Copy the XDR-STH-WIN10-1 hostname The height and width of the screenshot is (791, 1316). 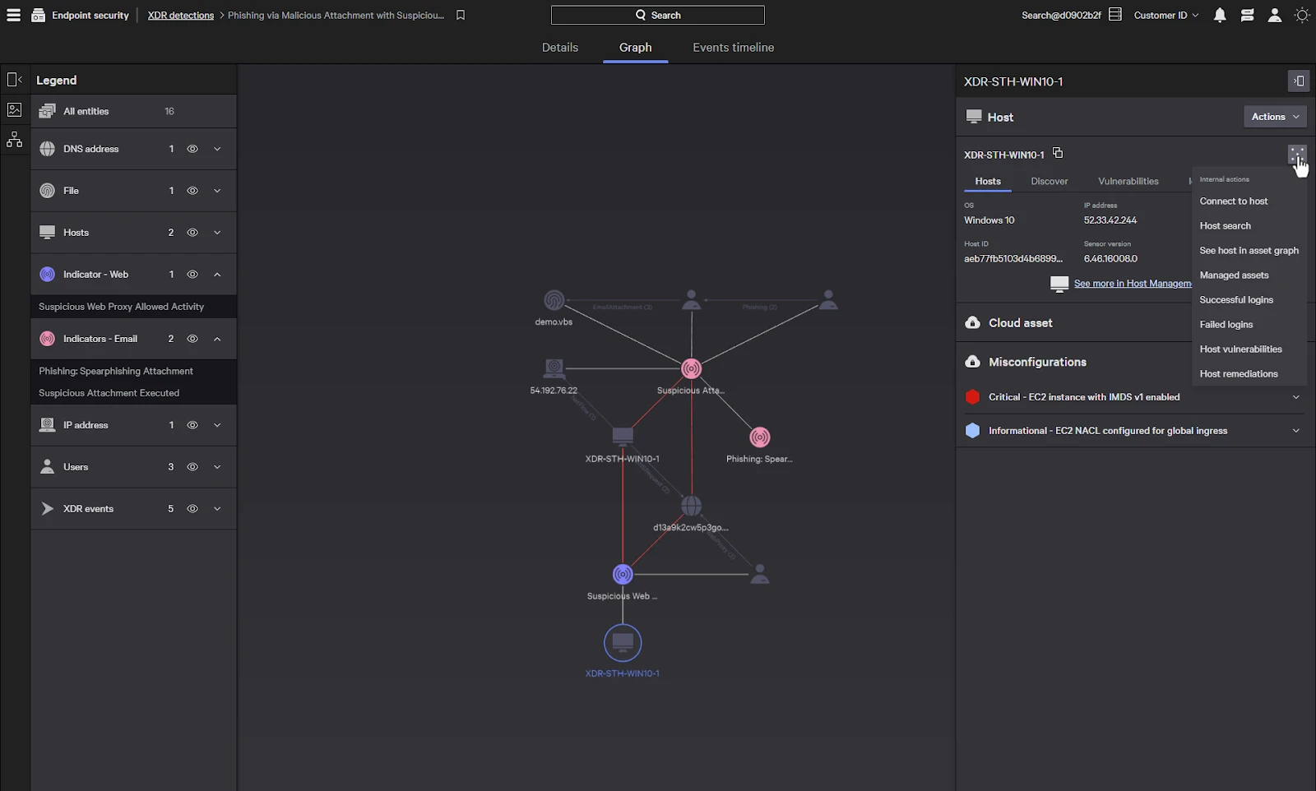click(1058, 153)
